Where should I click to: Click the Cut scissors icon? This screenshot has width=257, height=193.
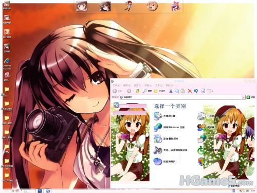coord(171,91)
